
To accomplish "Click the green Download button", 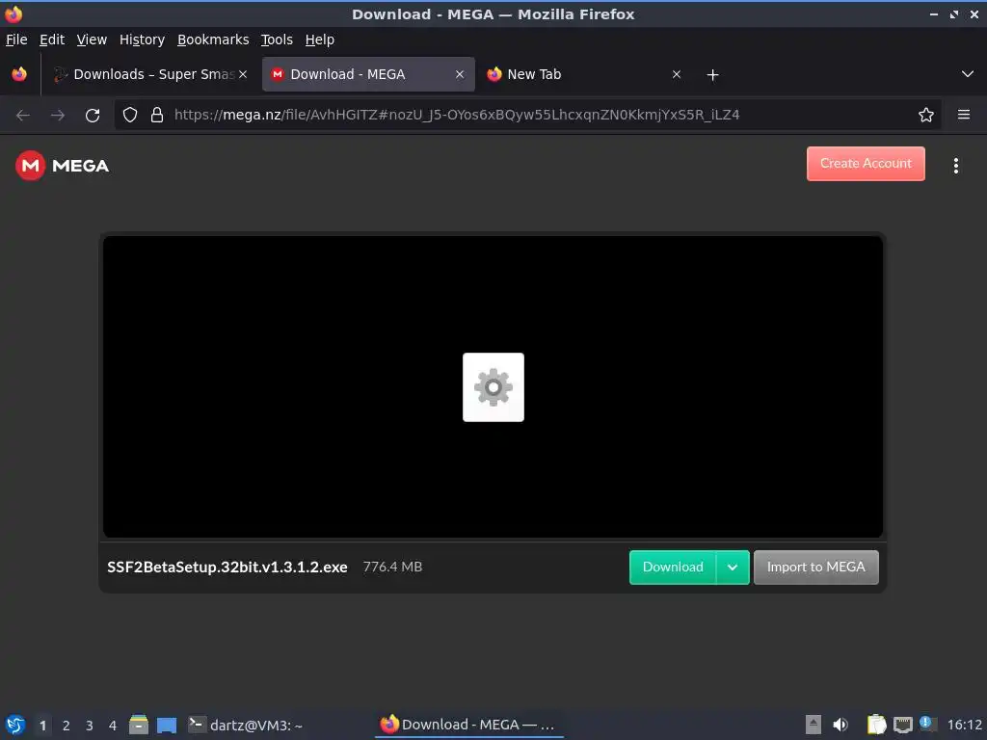I will [x=672, y=567].
